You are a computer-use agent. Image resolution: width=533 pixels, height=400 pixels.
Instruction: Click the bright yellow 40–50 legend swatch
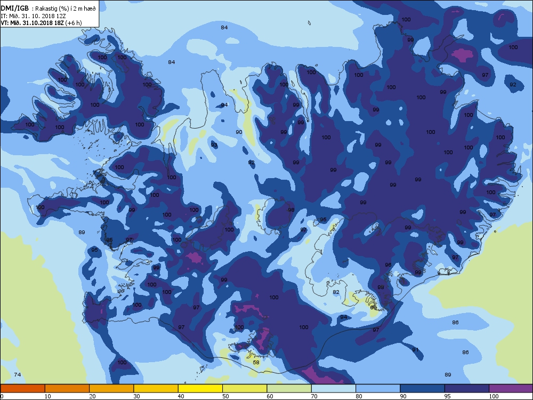[x=200, y=388]
